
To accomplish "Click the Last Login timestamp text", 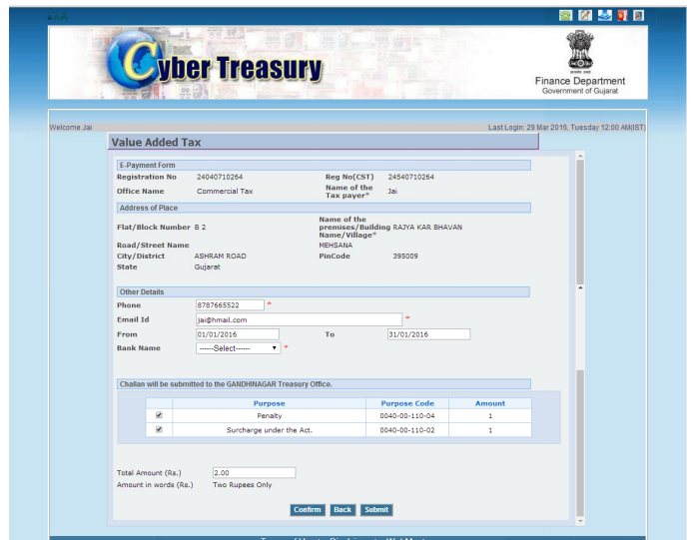I will 566,127.
